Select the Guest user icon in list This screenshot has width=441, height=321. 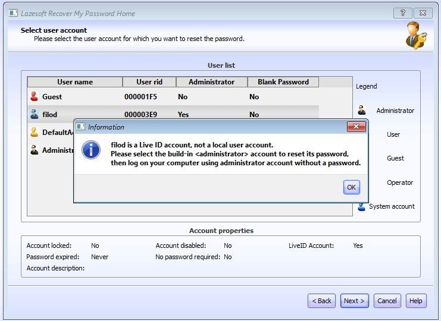click(x=34, y=96)
